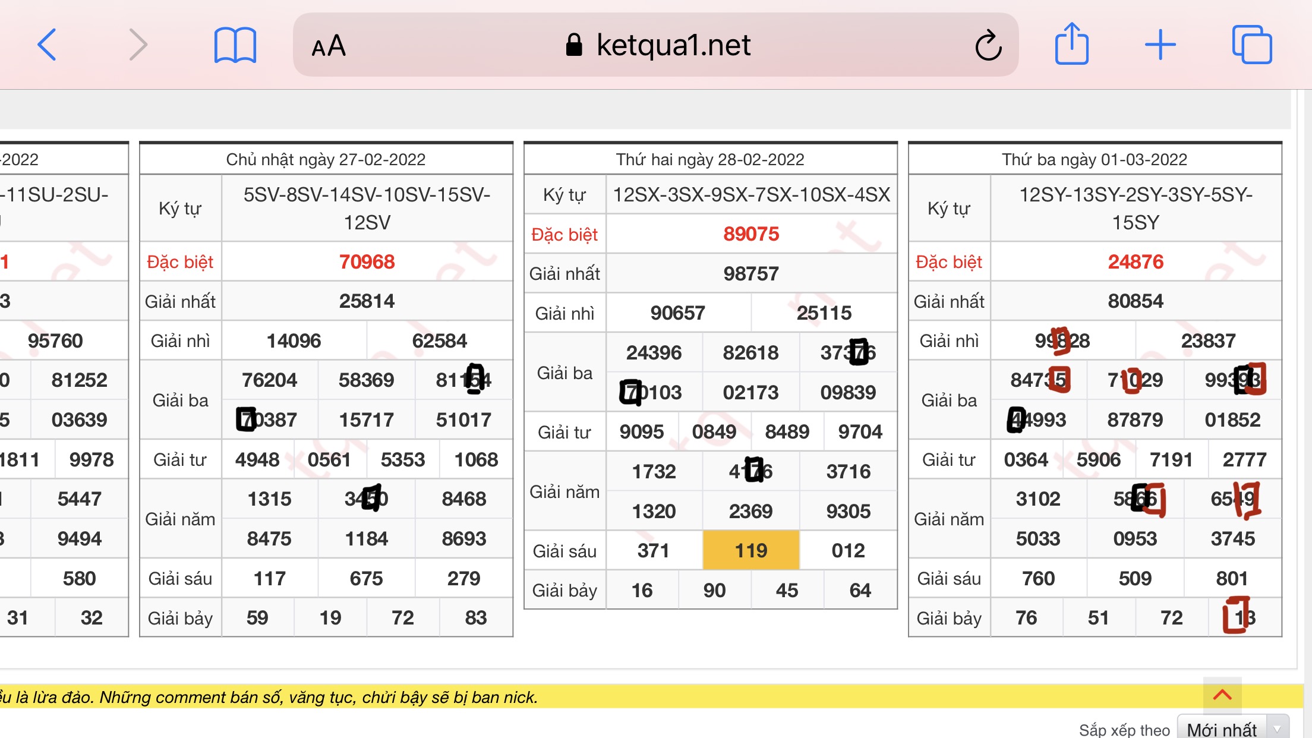The width and height of the screenshot is (1312, 738).
Task: Select fifth prize number 3745
Action: pos(1232,538)
